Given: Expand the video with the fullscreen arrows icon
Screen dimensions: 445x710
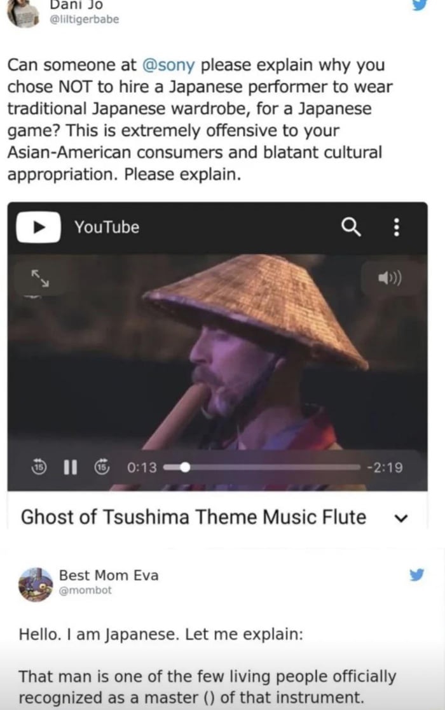Looking at the screenshot, I should 40,278.
